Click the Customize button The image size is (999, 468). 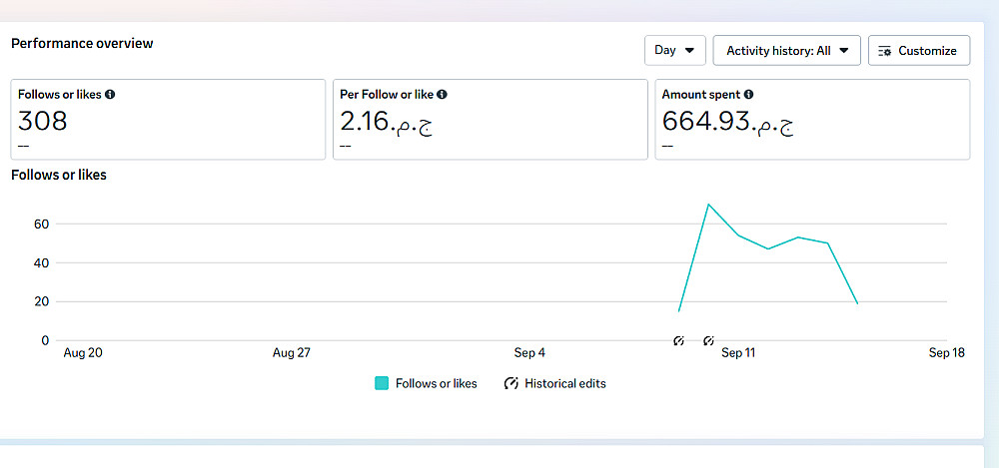click(919, 50)
